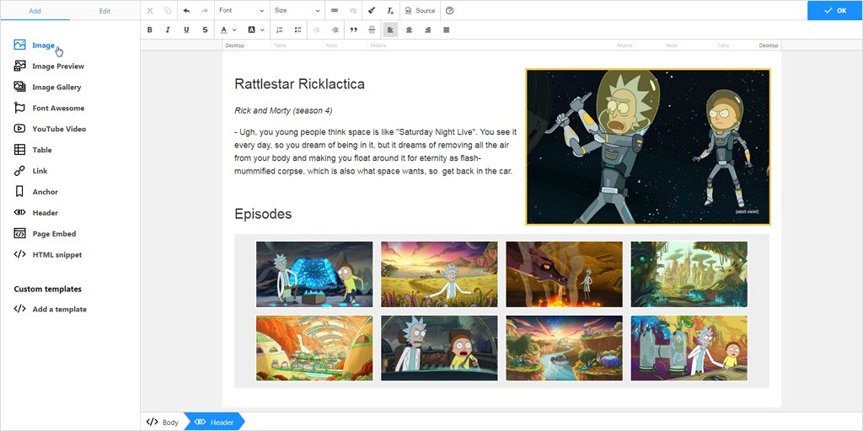Click the remove format icon
Image resolution: width=863 pixels, height=431 pixels.
390,10
